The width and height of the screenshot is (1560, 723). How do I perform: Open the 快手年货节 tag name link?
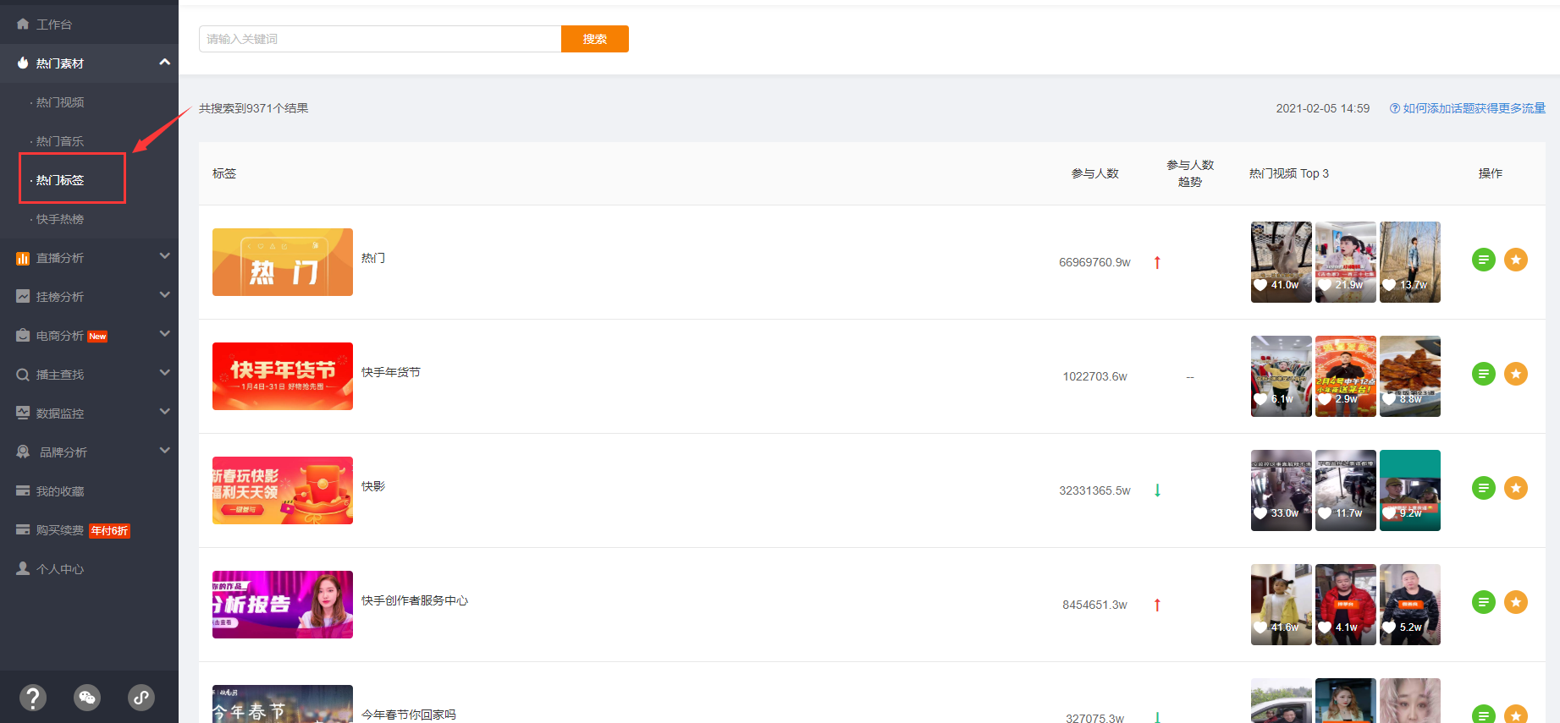[x=391, y=372]
